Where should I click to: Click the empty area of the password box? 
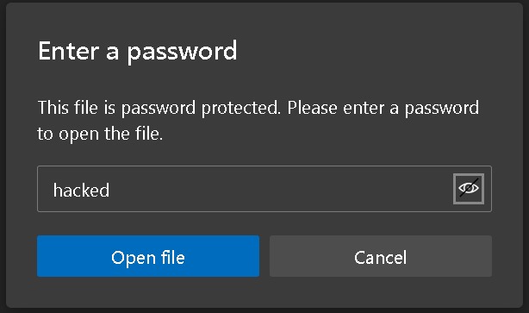pos(280,189)
